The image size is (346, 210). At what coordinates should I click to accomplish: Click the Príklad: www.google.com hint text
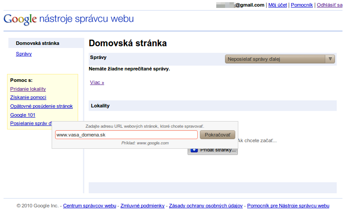point(145,143)
